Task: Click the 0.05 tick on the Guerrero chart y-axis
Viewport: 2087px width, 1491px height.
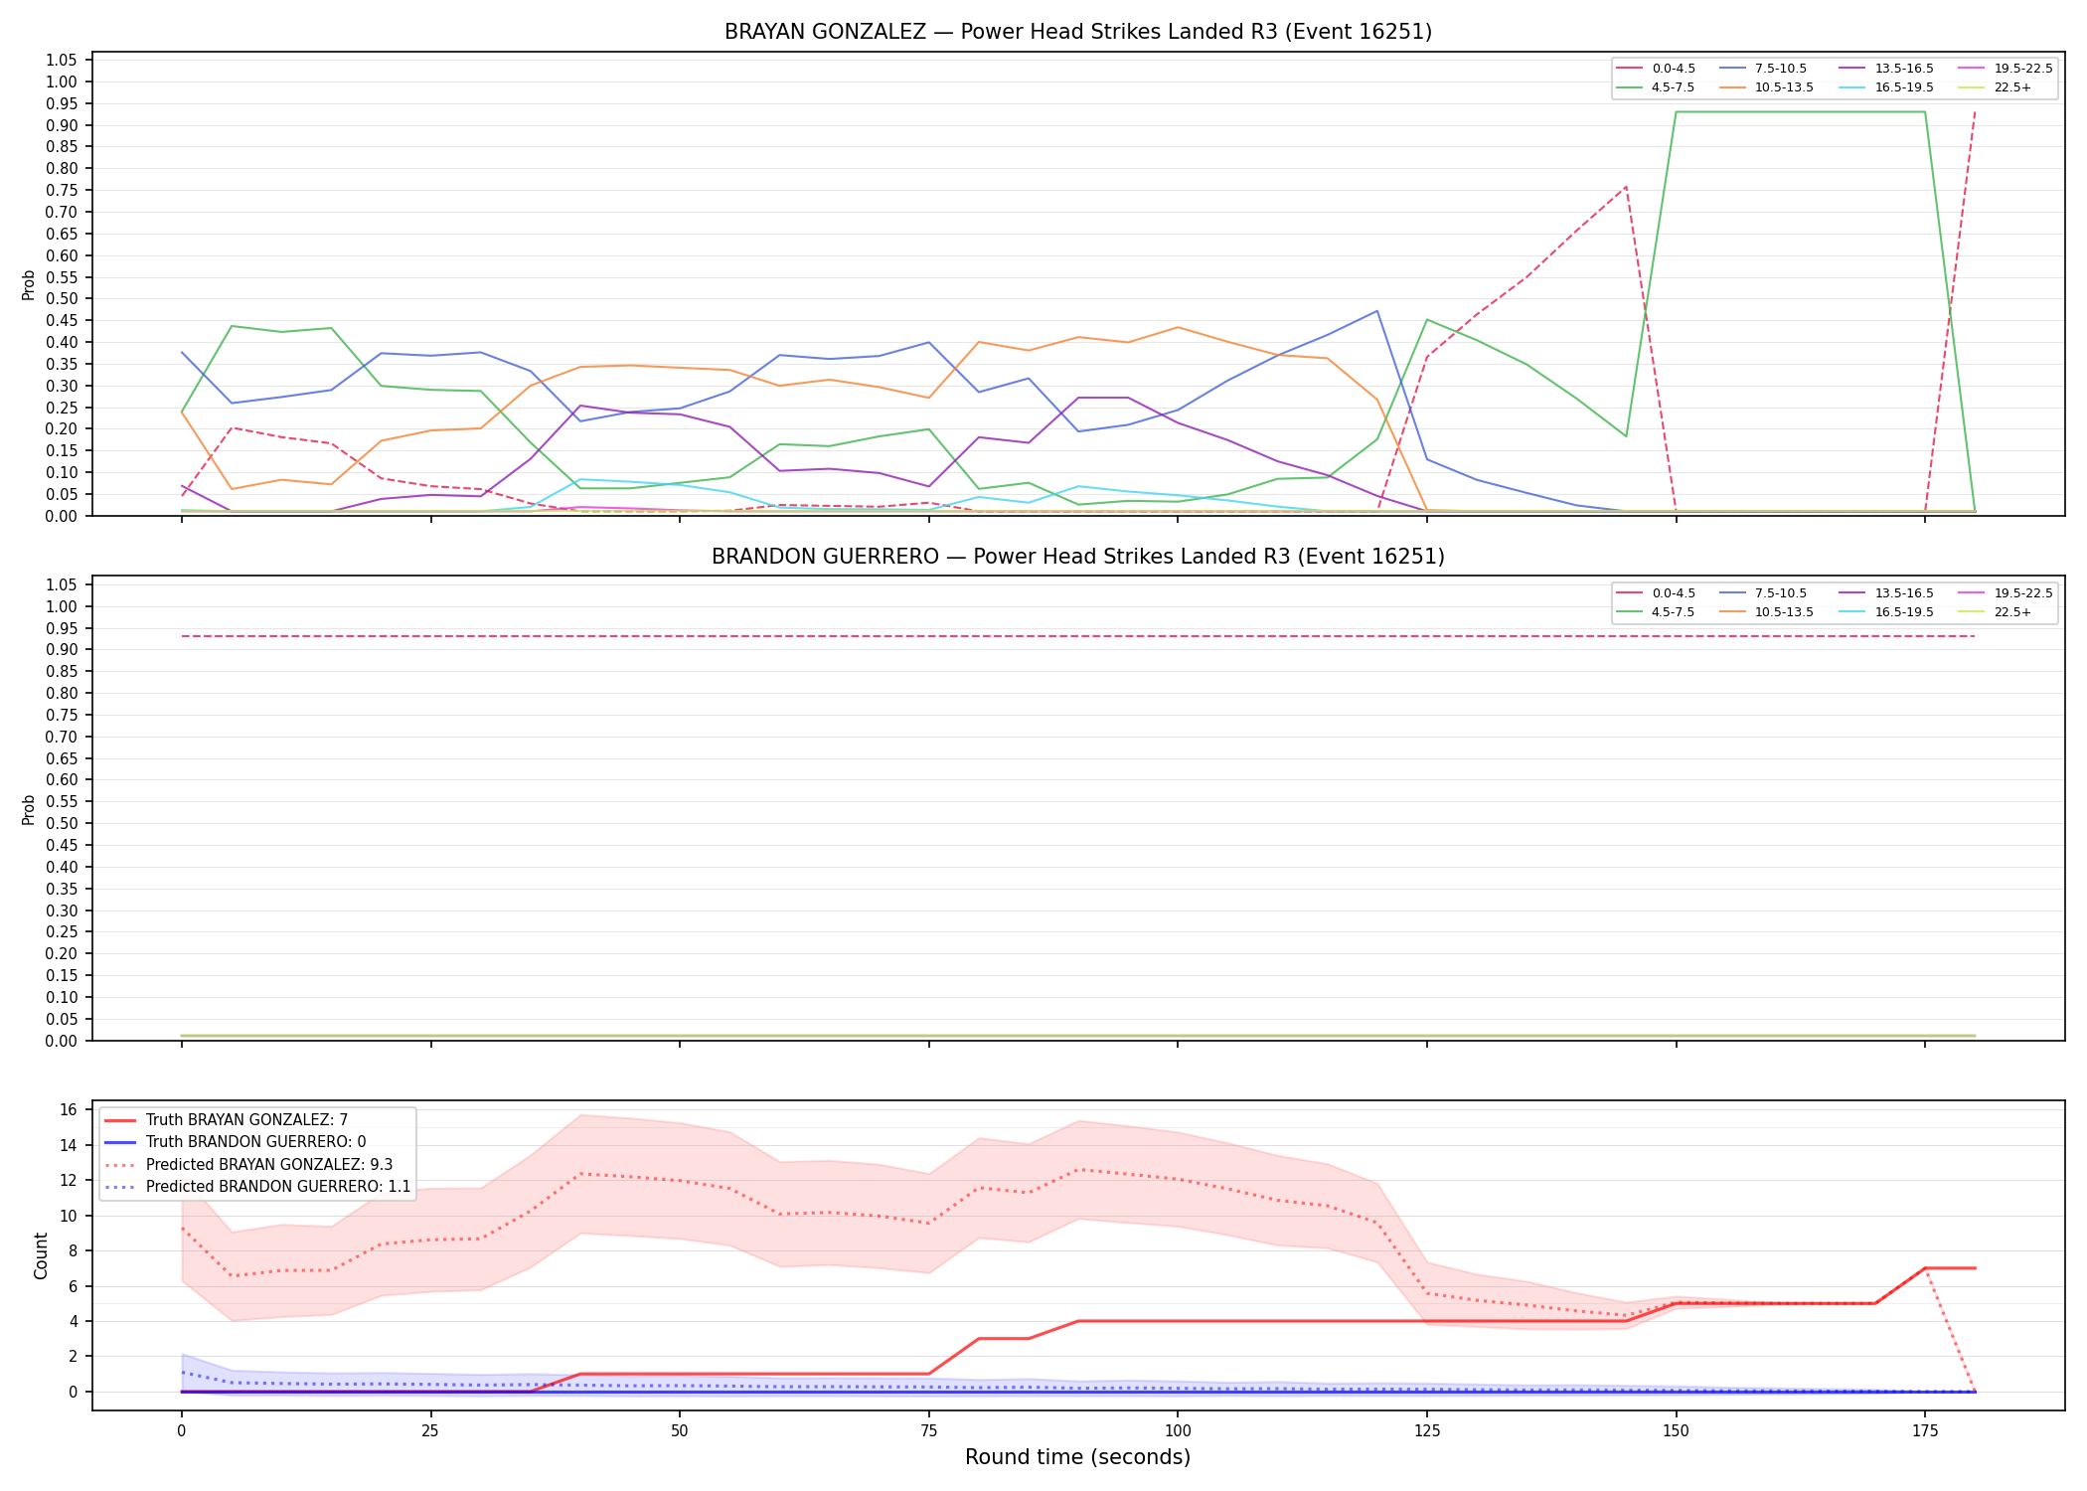Action: (x=62, y=1019)
